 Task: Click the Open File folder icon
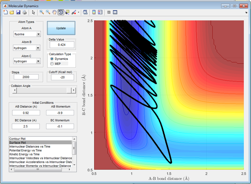point(12,13)
